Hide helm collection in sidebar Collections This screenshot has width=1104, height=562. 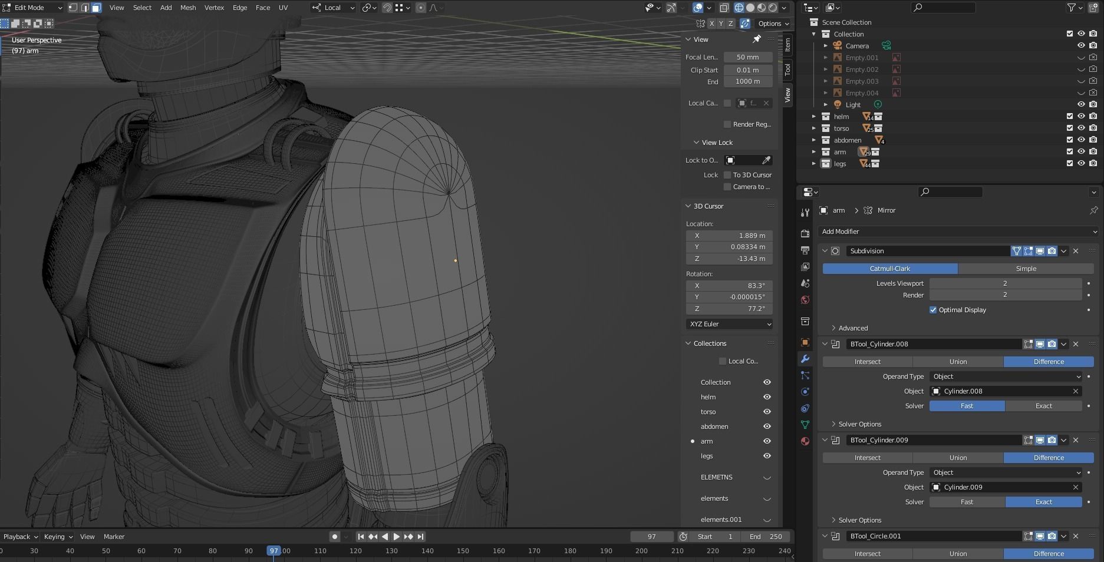click(x=767, y=397)
